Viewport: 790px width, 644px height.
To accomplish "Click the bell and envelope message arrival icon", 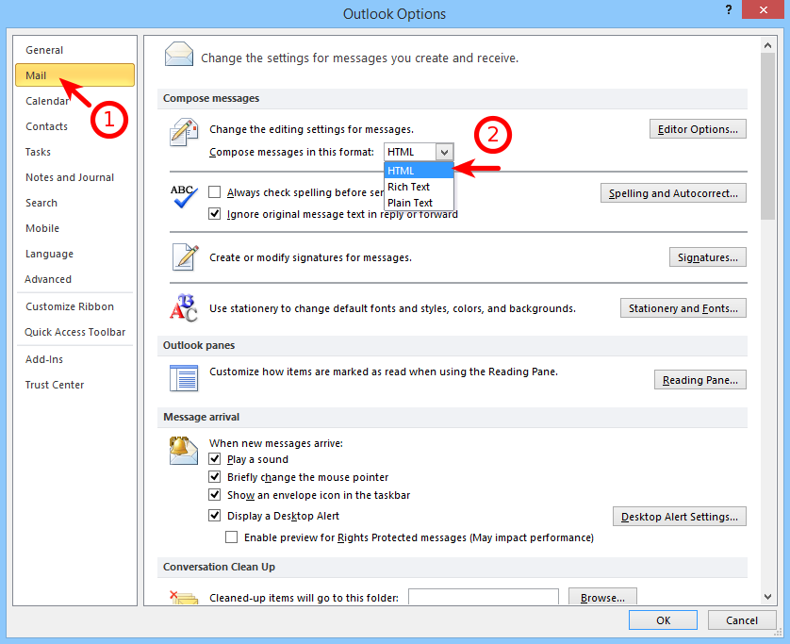I will point(184,450).
